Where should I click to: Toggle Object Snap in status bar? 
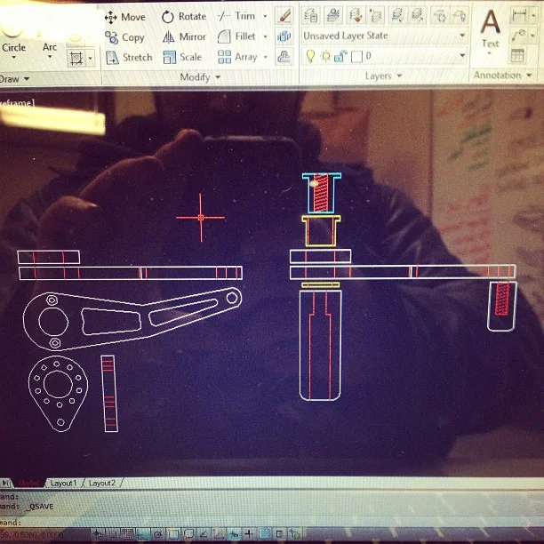click(174, 534)
